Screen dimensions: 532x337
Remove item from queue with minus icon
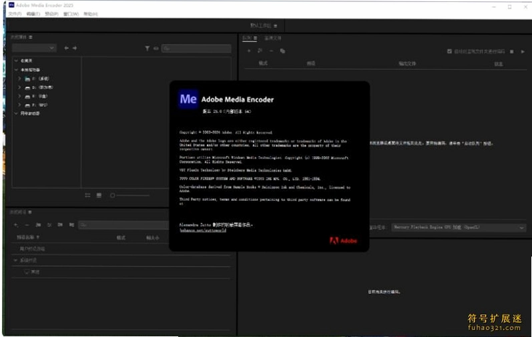[271, 51]
